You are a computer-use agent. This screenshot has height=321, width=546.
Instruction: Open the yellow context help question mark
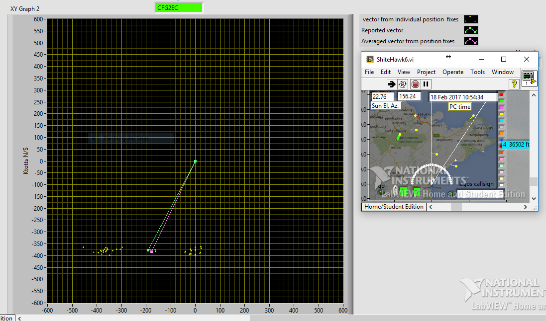coord(513,84)
